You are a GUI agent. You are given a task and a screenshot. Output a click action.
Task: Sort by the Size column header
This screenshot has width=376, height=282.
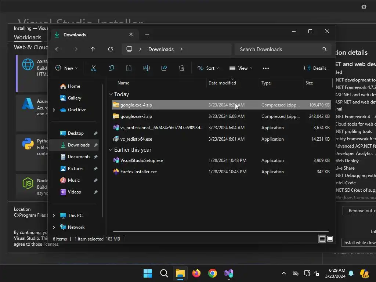pos(318,83)
